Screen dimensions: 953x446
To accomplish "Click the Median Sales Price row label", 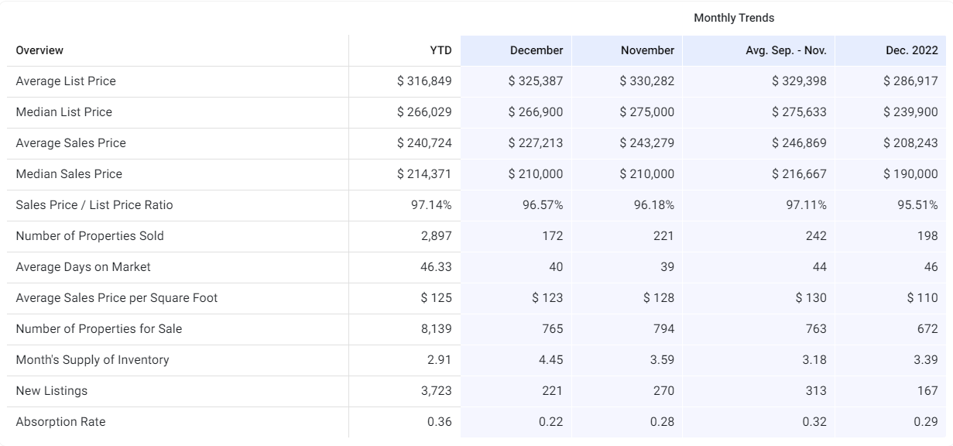I will (x=69, y=174).
